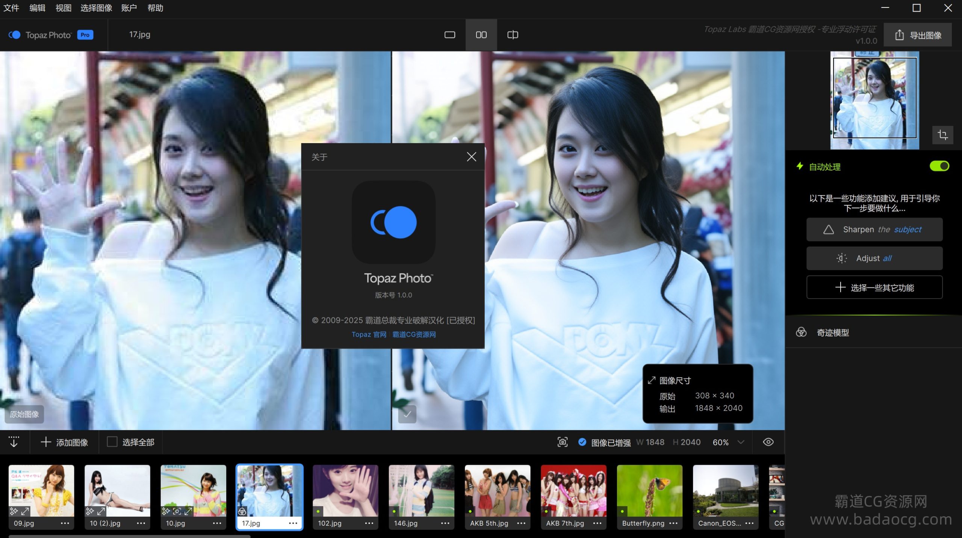The width and height of the screenshot is (962, 538).
Task: Click the 导出图像 button
Action: pyautogui.click(x=918, y=35)
